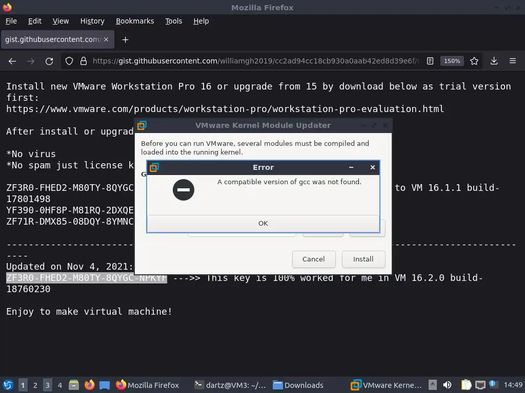Click text 'Enjoy to make virtual machine!'
Viewport: 525px width, 393px height.
coord(89,312)
